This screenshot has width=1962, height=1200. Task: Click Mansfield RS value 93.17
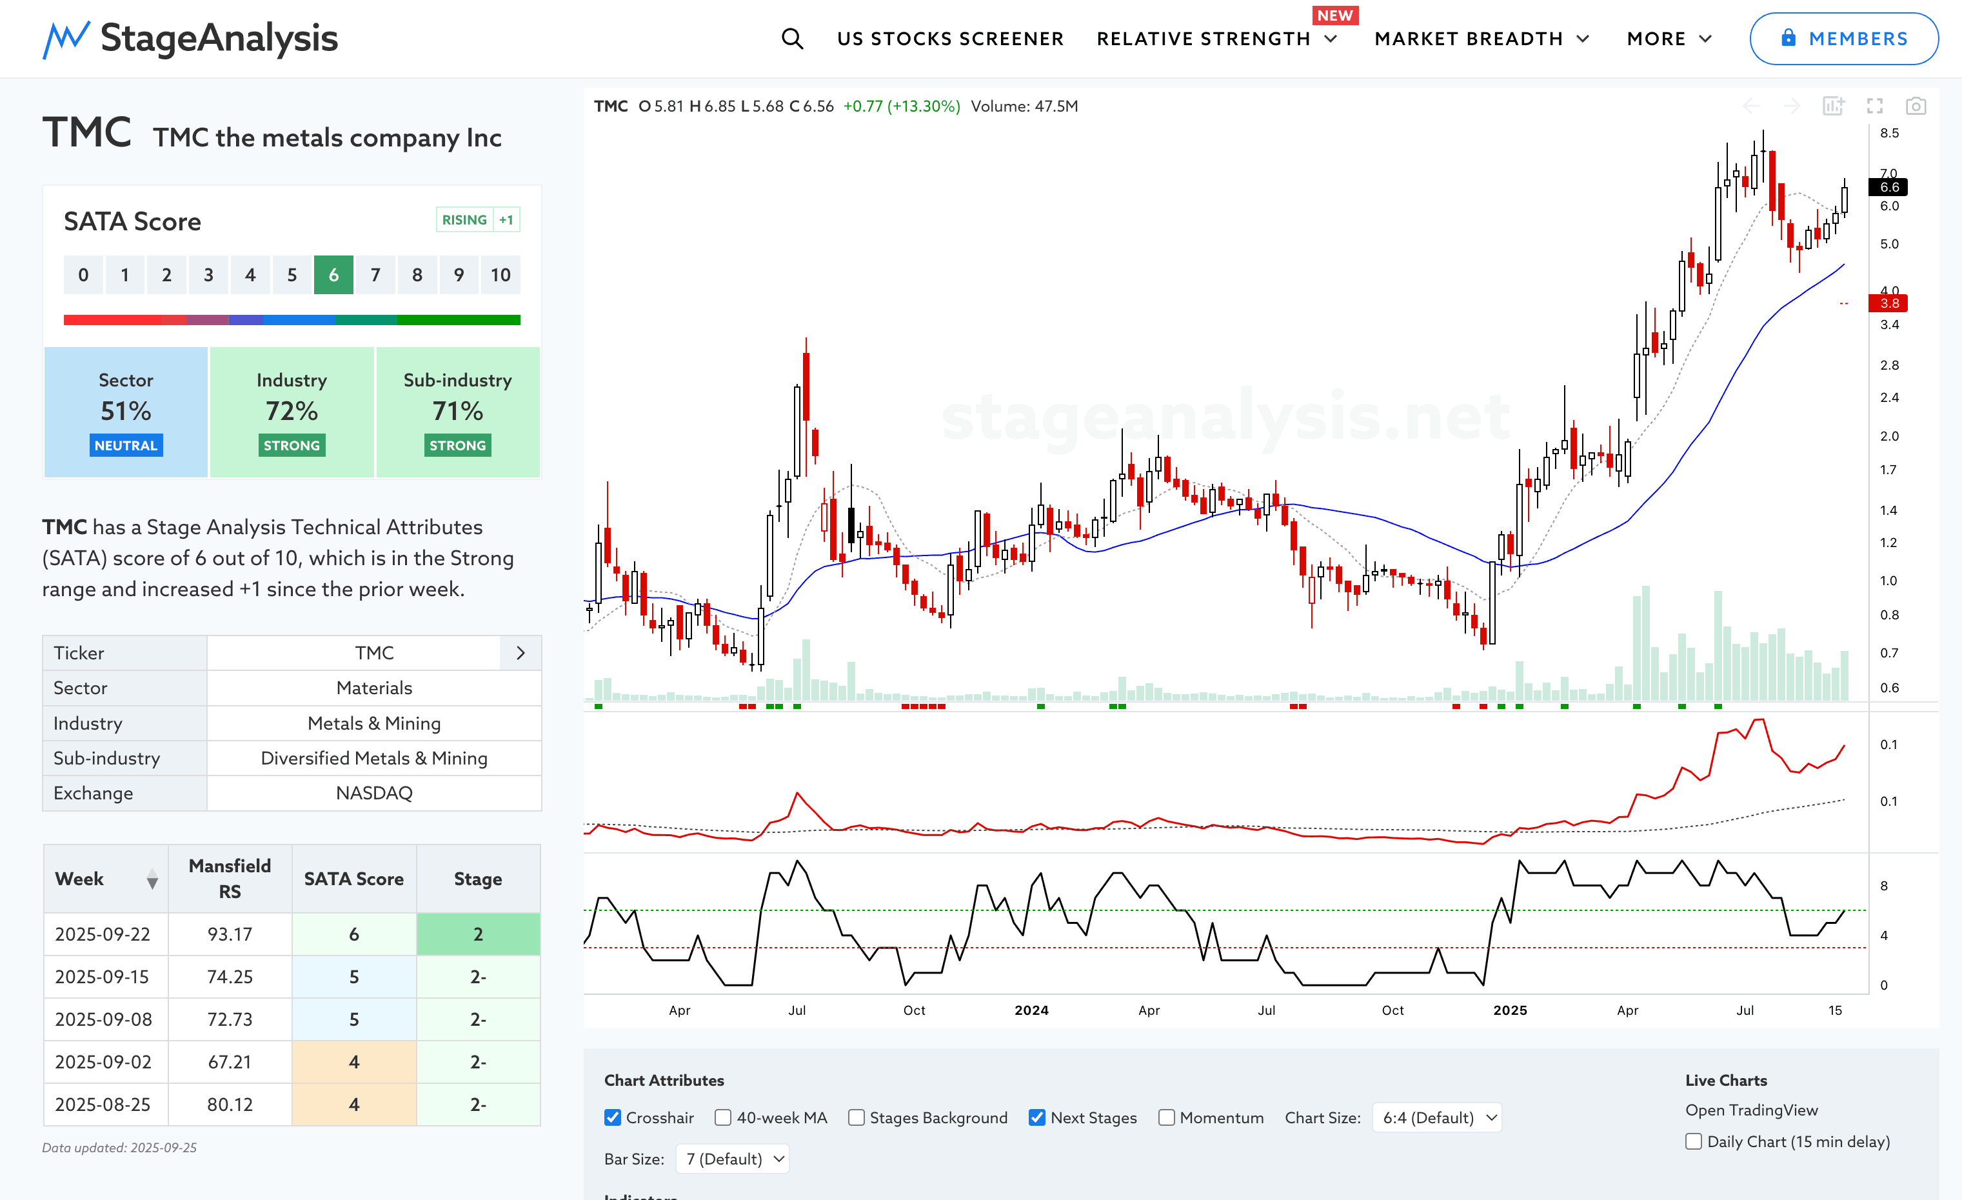coord(230,934)
